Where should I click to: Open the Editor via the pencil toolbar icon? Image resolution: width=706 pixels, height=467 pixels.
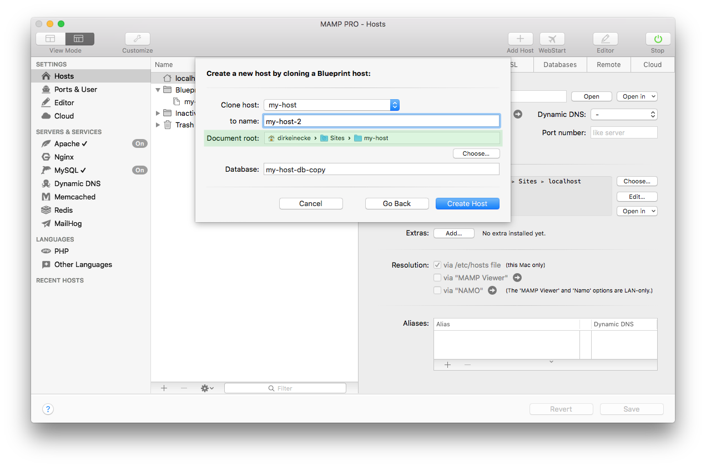pos(605,39)
